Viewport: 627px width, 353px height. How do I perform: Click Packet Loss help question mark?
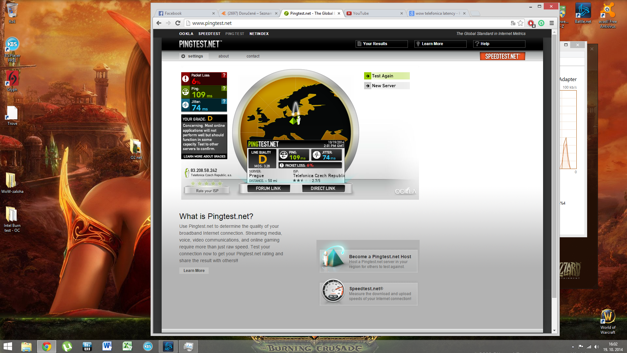click(x=224, y=75)
